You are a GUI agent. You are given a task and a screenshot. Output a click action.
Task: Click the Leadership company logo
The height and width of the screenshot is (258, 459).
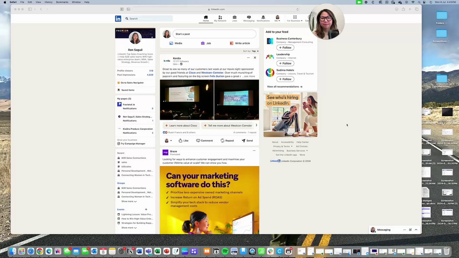click(x=270, y=57)
